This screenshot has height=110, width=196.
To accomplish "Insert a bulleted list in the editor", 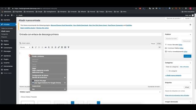I will tap(39, 47).
